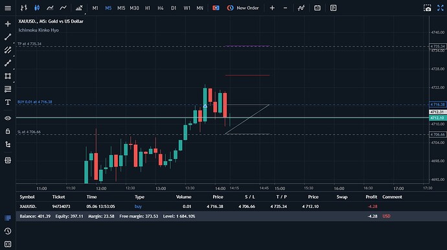Select the XAUUSD. position row symbol

coord(28,207)
